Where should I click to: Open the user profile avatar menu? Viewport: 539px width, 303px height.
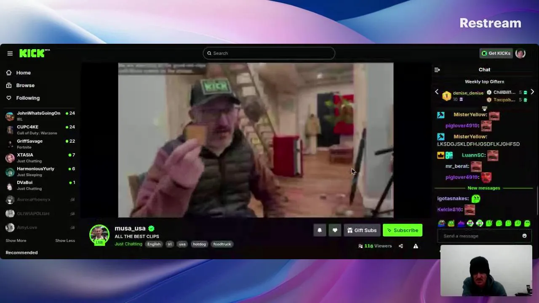pos(520,53)
